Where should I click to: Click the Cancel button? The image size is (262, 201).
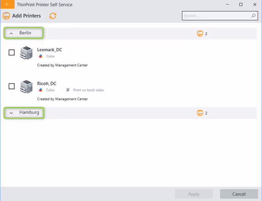pos(239,194)
